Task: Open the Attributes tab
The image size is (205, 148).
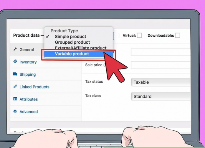Action: 29,99
